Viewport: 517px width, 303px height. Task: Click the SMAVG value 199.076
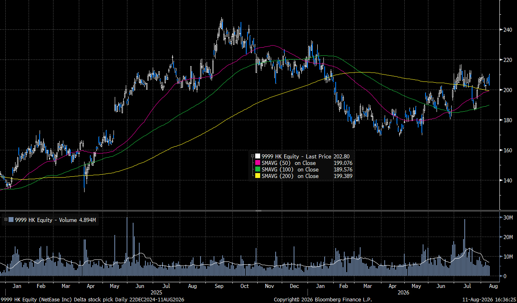click(343, 163)
